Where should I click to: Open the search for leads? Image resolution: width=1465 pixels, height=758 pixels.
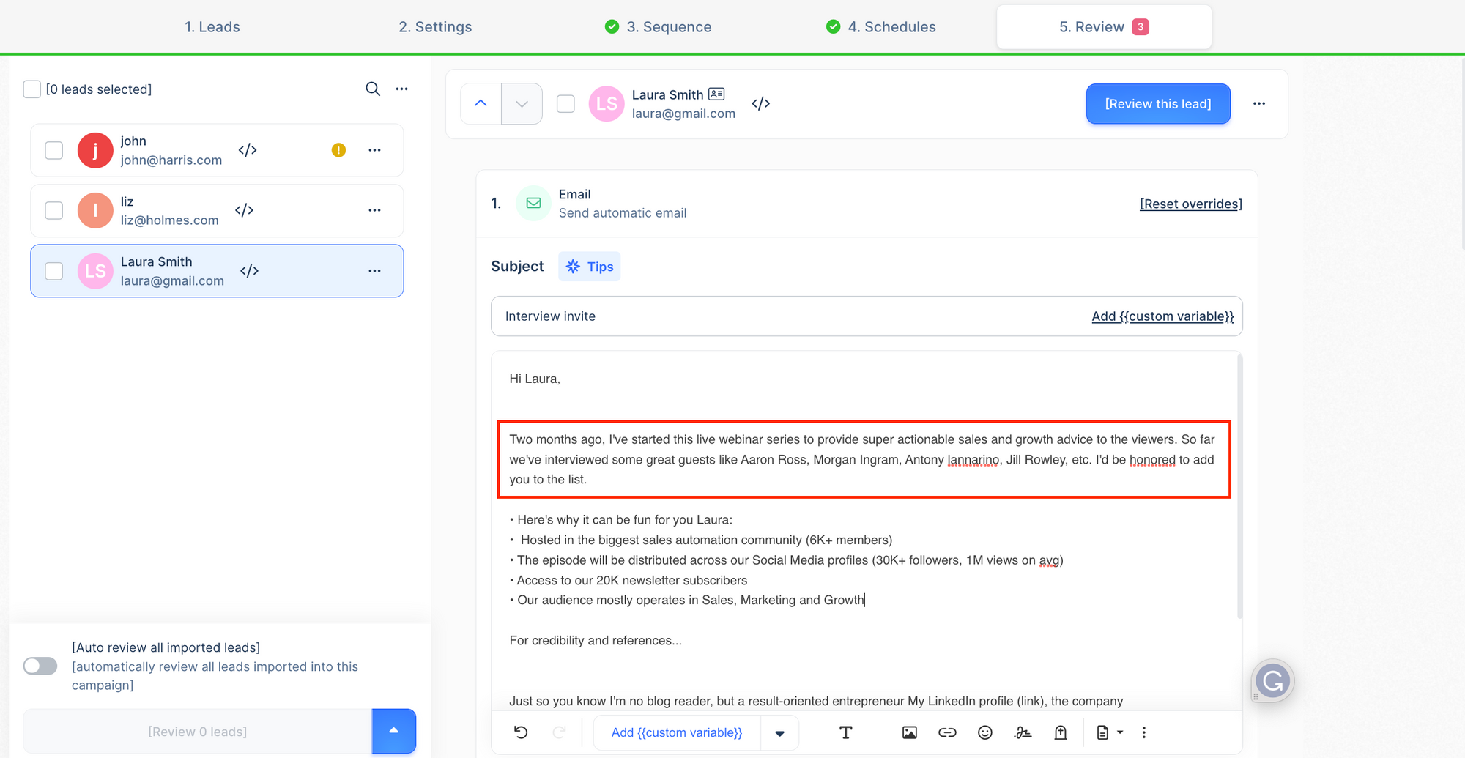point(373,89)
